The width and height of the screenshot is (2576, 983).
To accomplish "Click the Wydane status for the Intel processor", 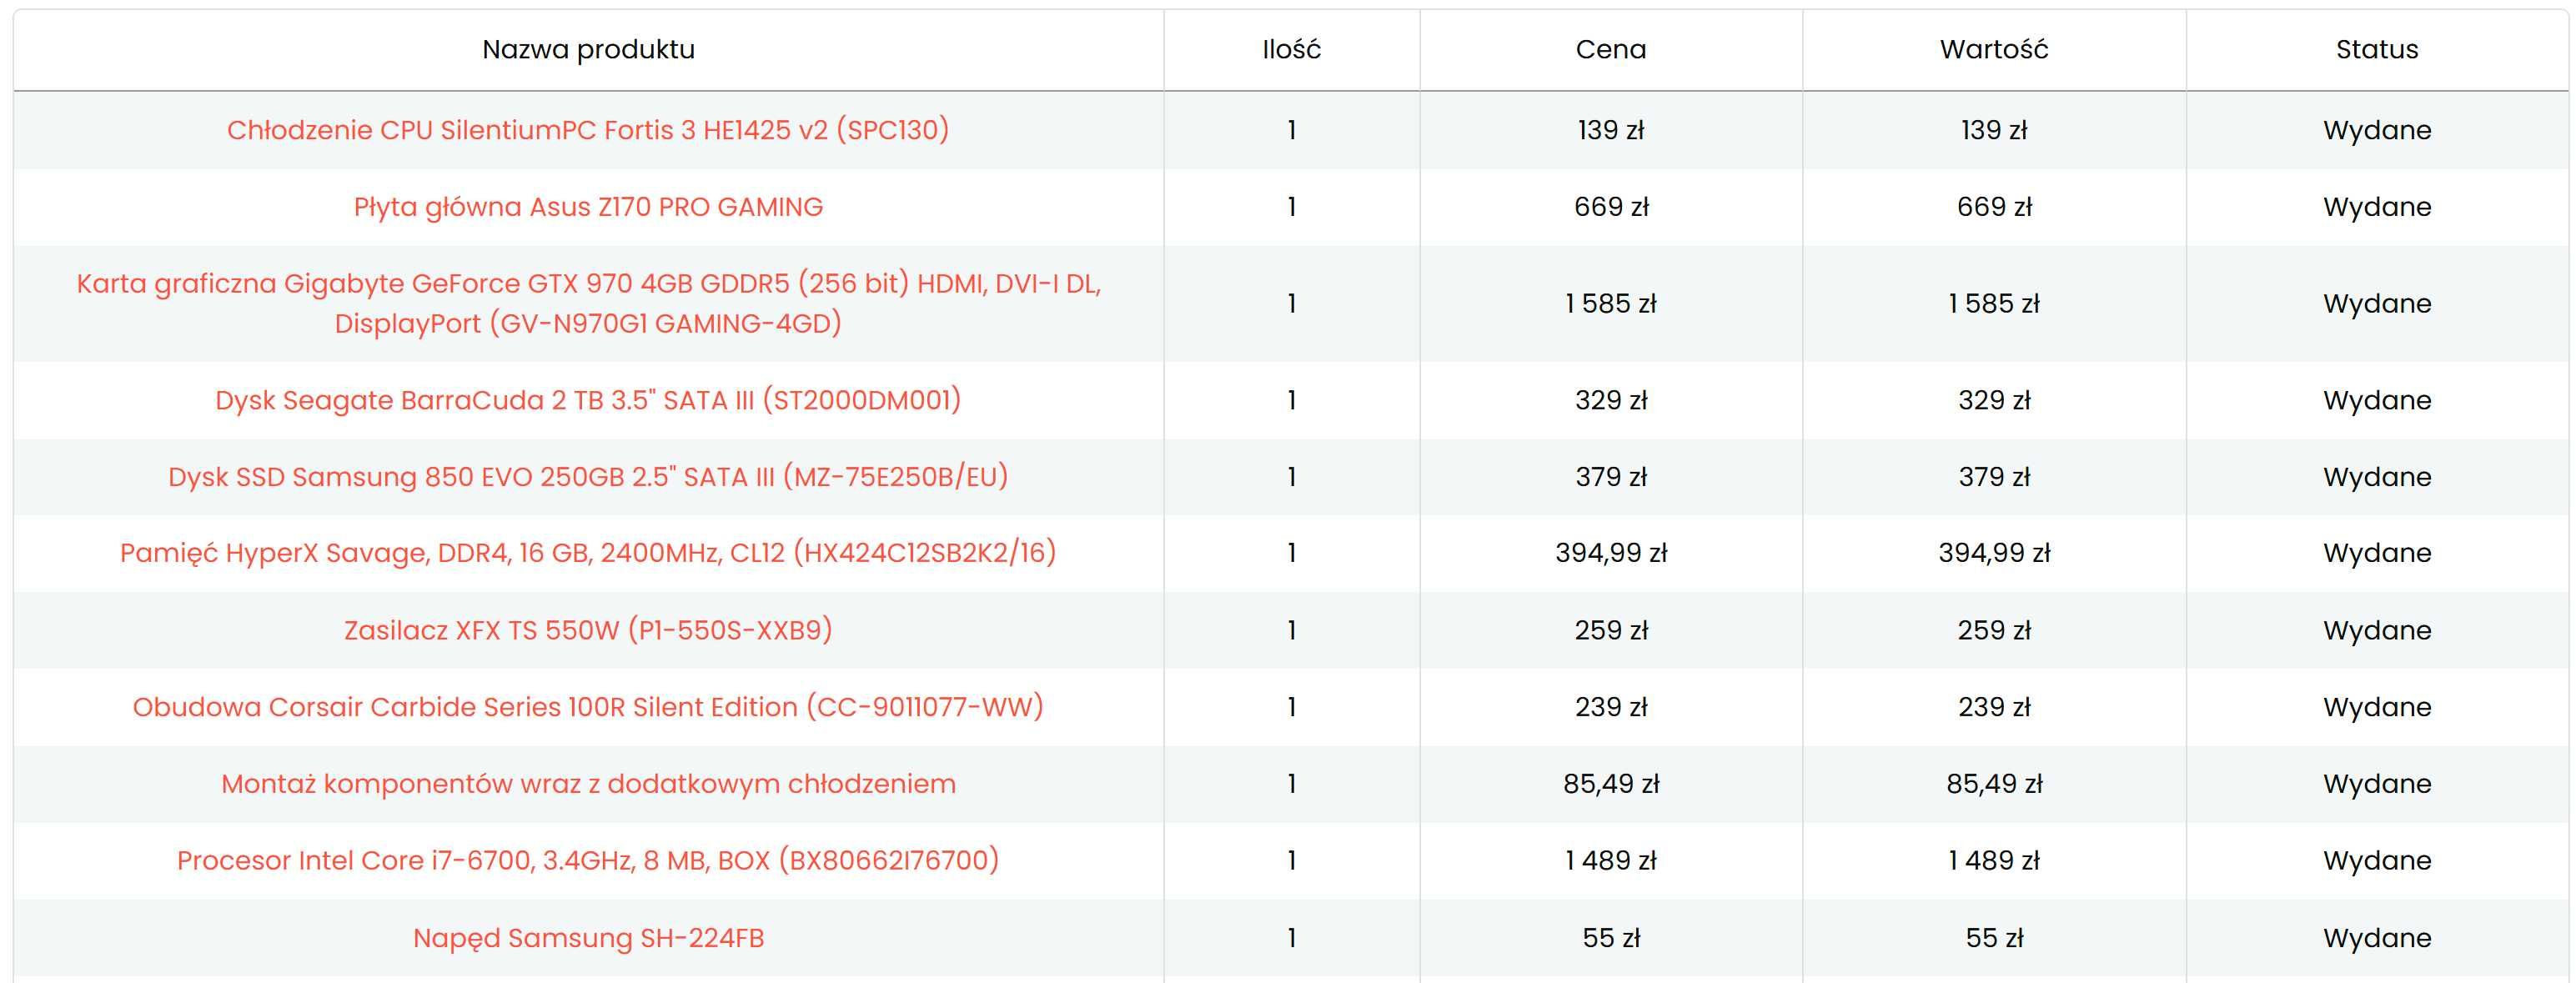I will point(2376,860).
